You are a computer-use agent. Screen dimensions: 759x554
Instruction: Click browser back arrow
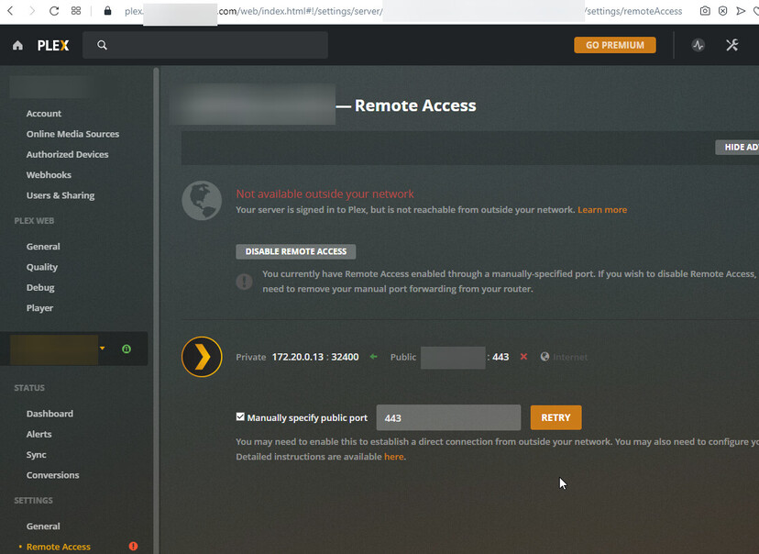coord(10,11)
